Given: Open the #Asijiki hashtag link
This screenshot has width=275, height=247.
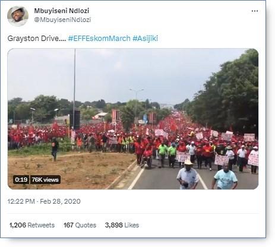Looking at the screenshot, I should (145, 38).
